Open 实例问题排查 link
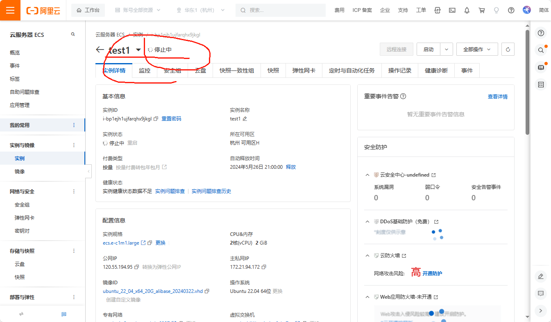This screenshot has height=322, width=551. pyautogui.click(x=170, y=191)
